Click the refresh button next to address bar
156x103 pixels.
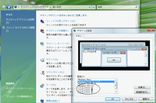93,7
